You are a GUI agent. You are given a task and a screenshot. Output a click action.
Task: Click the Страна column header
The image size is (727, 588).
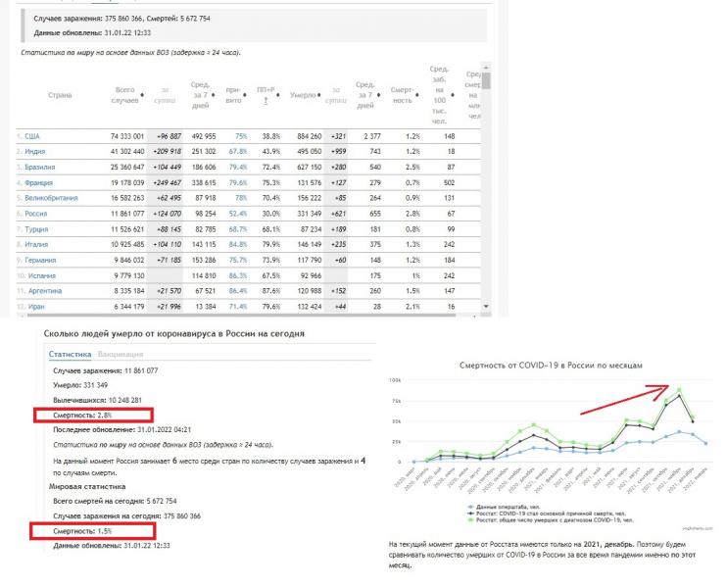click(x=60, y=95)
